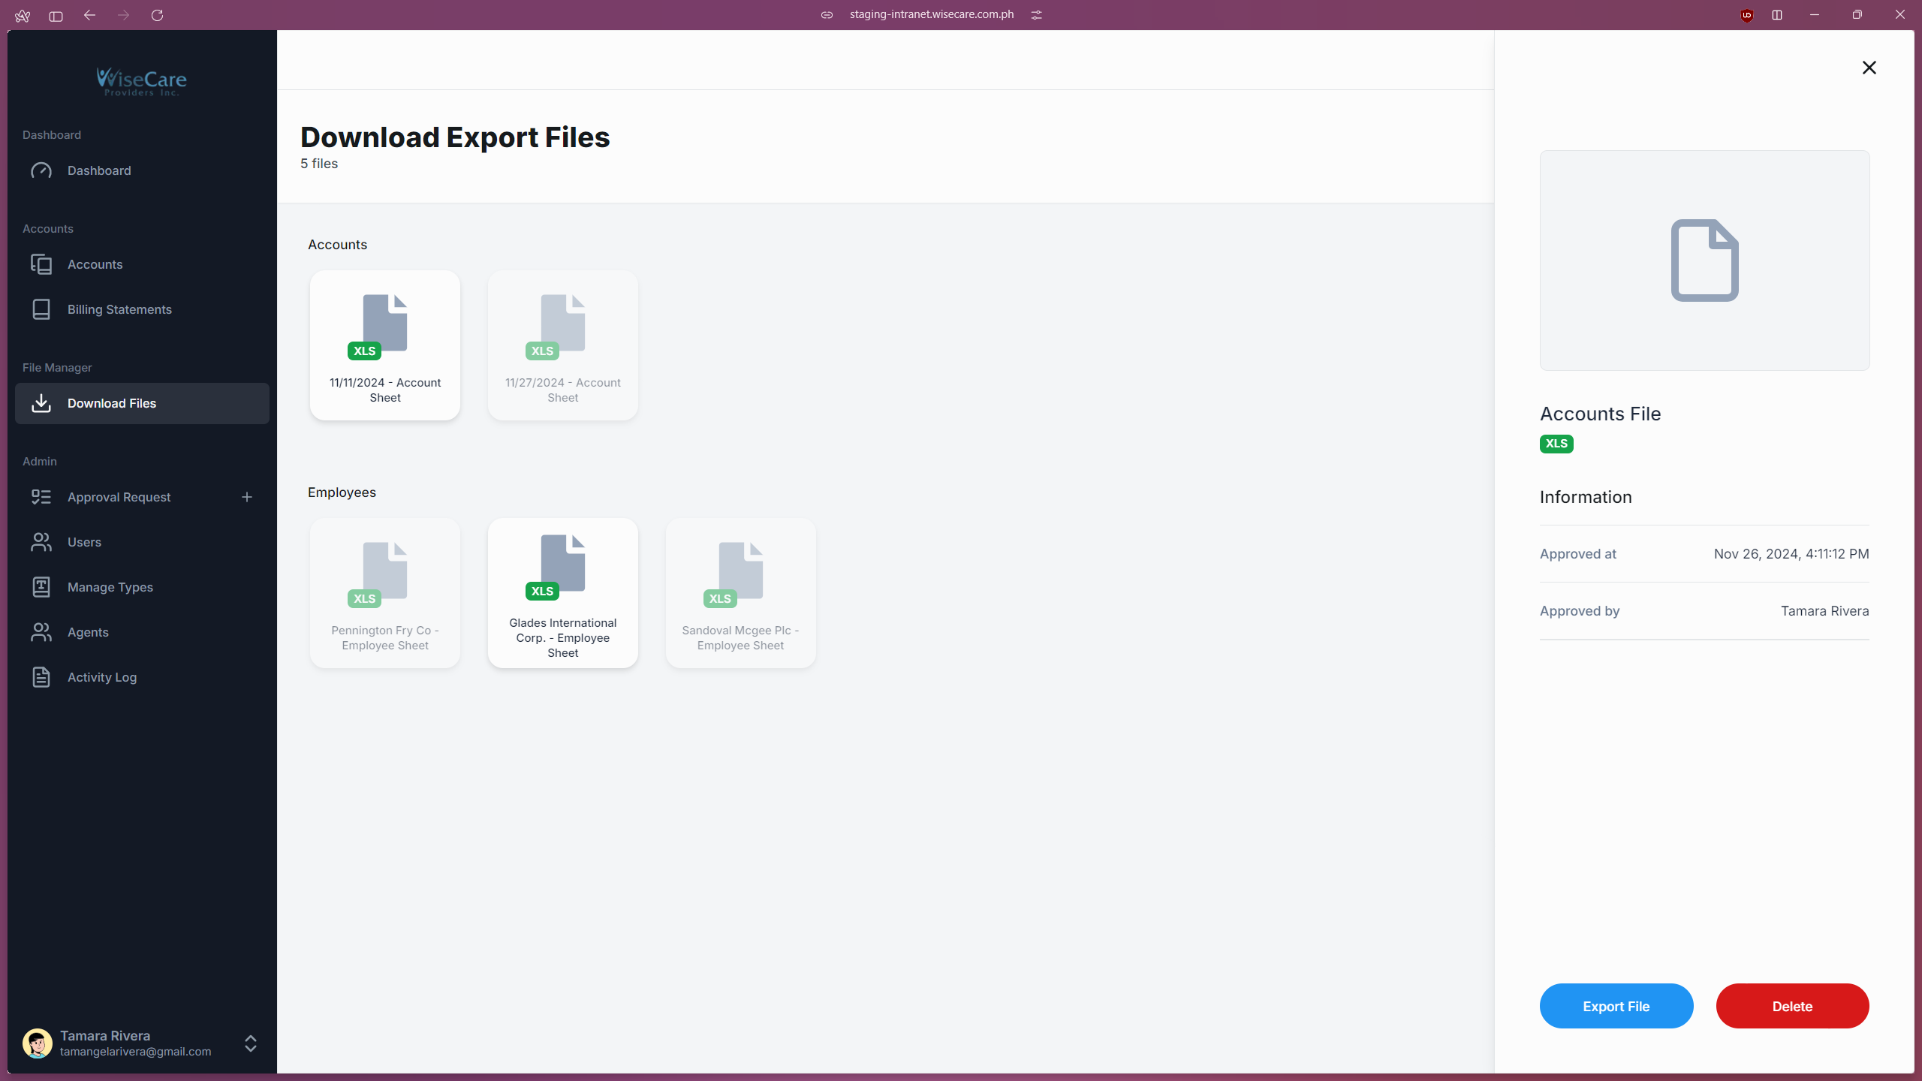This screenshot has width=1922, height=1081.
Task: Click the Download Files icon
Action: [x=42, y=403]
